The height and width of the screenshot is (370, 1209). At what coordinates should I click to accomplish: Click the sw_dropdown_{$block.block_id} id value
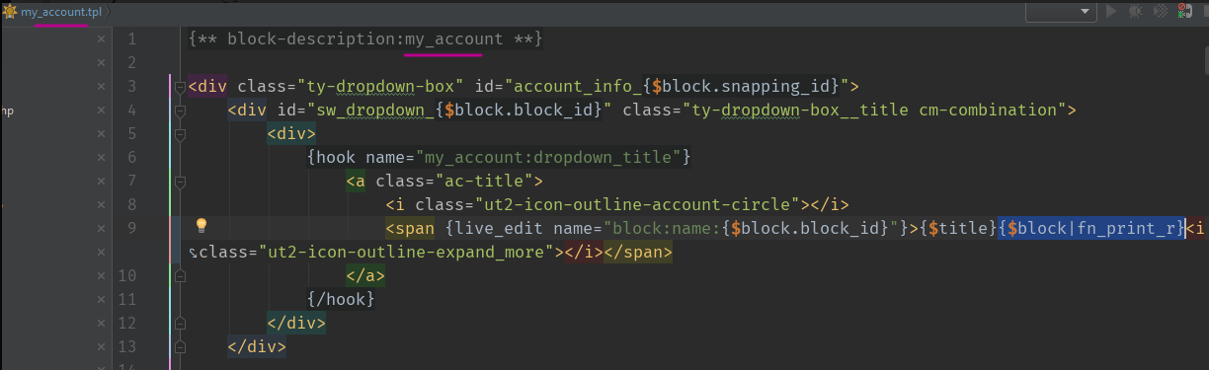point(458,111)
